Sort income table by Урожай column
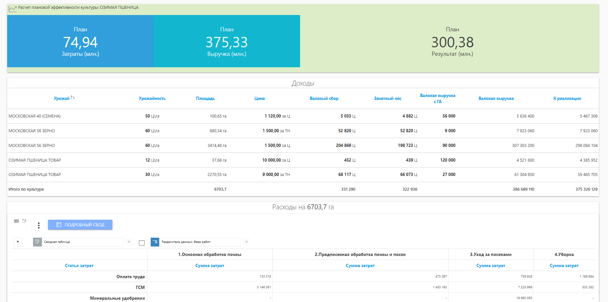 pos(62,99)
